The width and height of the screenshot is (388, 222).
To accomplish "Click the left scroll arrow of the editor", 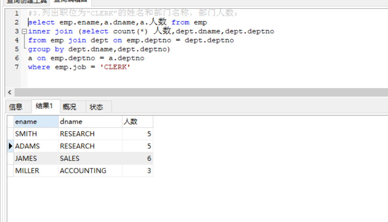I will click(x=10, y=92).
